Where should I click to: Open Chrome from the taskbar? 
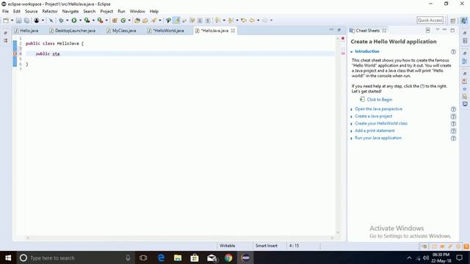coord(228,257)
